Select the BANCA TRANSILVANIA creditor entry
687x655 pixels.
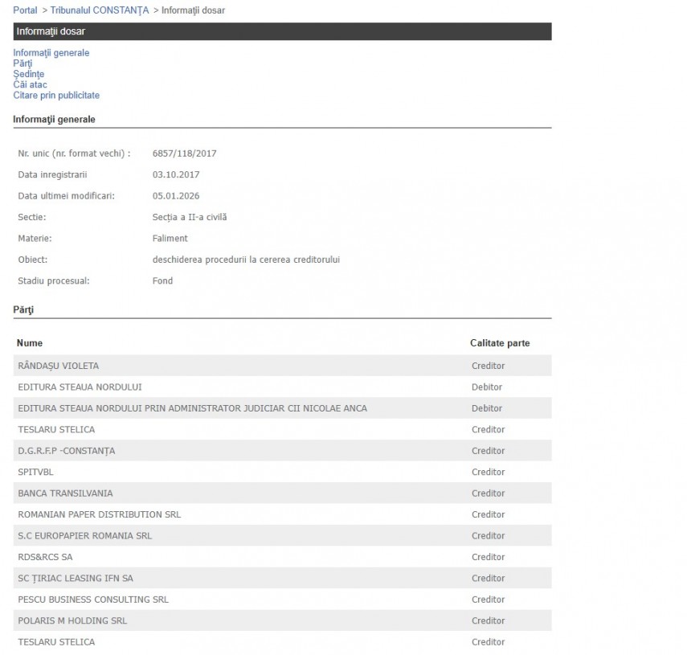coord(65,493)
